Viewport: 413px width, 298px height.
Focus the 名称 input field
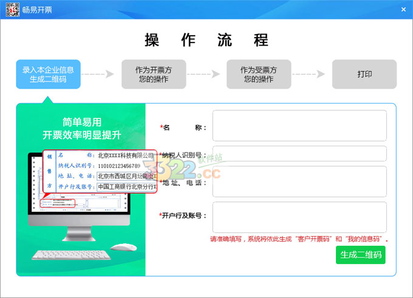click(x=299, y=126)
